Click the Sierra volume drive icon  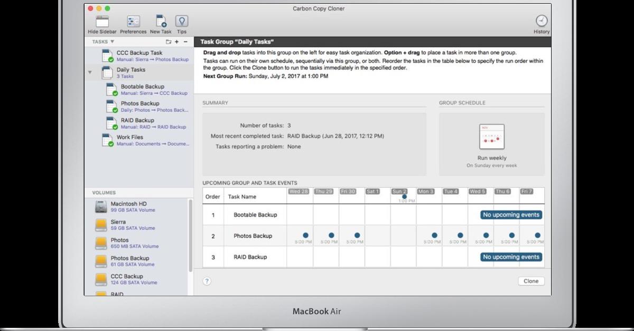point(101,225)
